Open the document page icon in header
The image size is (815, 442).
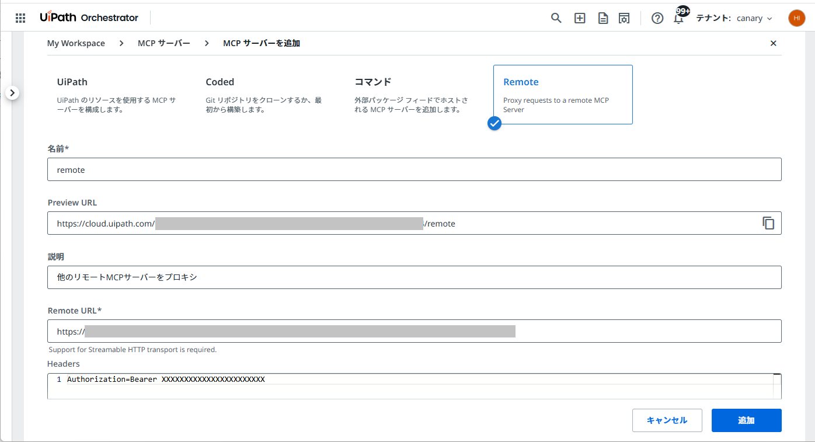[603, 18]
